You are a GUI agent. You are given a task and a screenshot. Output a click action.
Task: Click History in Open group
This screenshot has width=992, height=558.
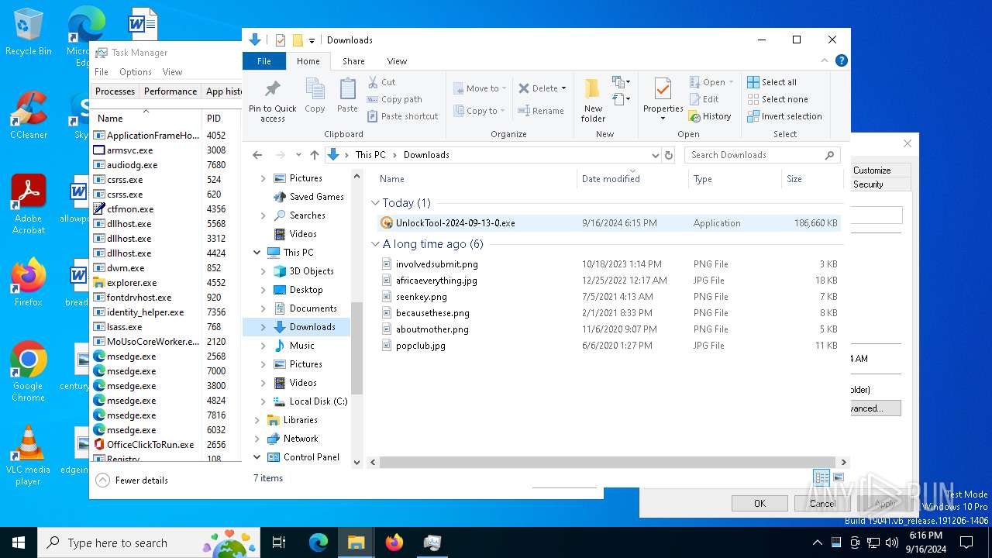(710, 116)
